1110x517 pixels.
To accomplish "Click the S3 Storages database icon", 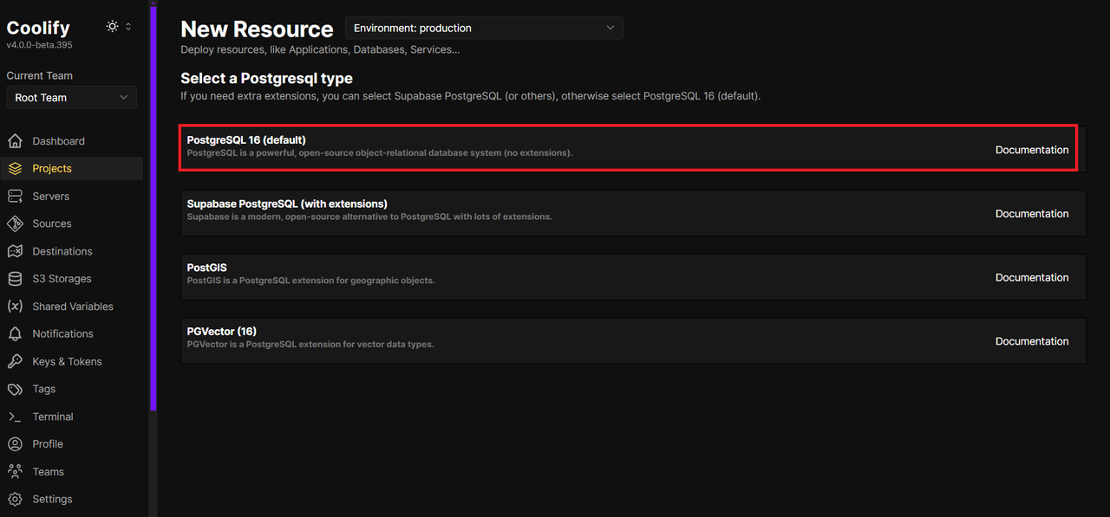I will (15, 279).
